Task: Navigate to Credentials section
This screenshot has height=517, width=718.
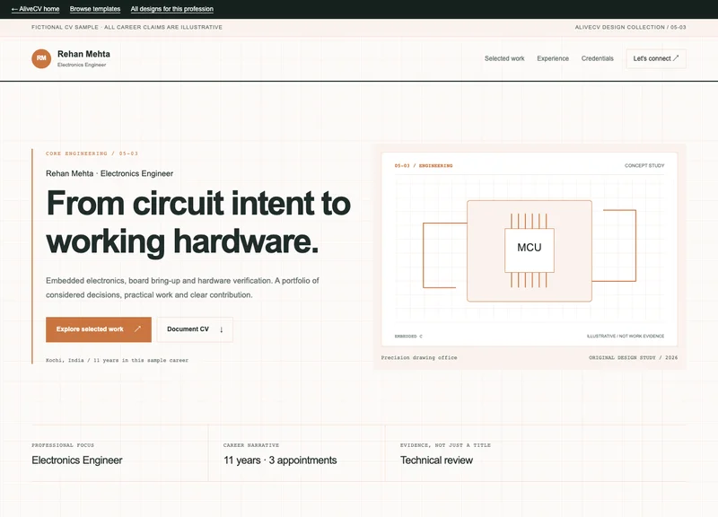Action: click(x=597, y=58)
